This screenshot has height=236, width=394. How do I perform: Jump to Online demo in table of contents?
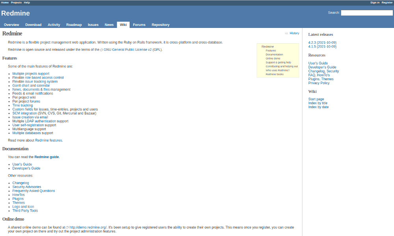[273, 59]
